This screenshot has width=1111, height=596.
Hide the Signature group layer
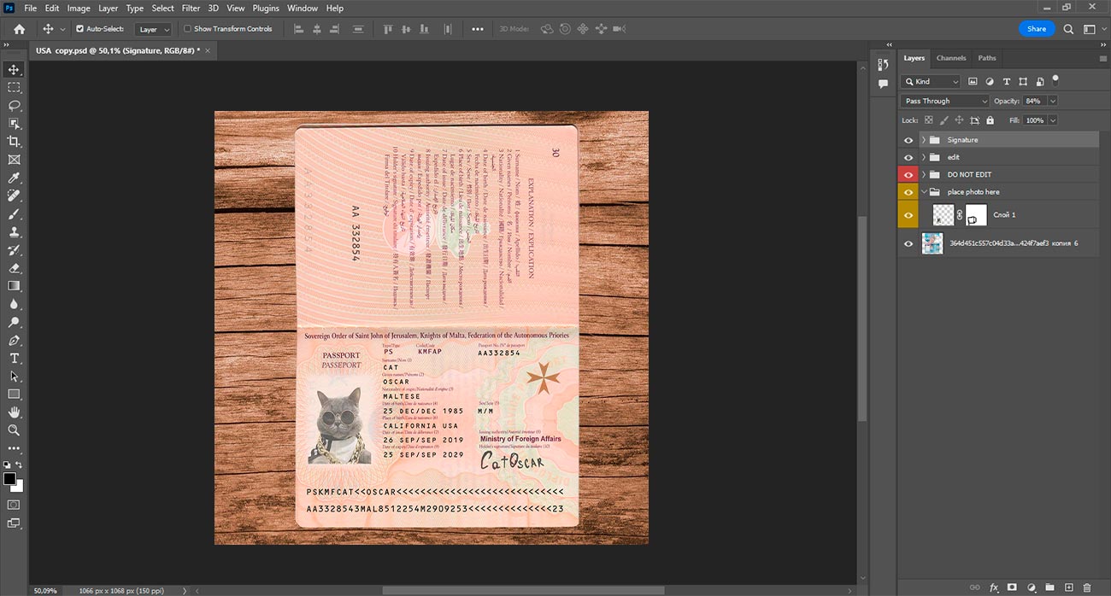pyautogui.click(x=908, y=140)
